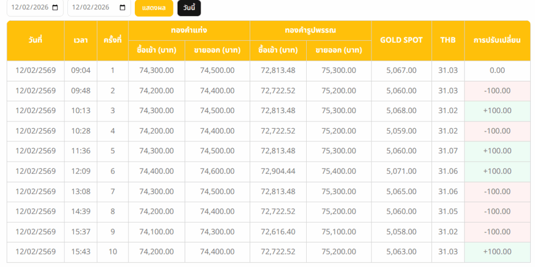Image resolution: width=535 pixels, height=267 pixels.
Task: Click the -100.00 change in row 9
Action: pyautogui.click(x=497, y=232)
